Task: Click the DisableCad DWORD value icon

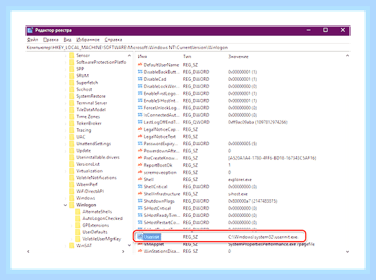Action: 140,79
